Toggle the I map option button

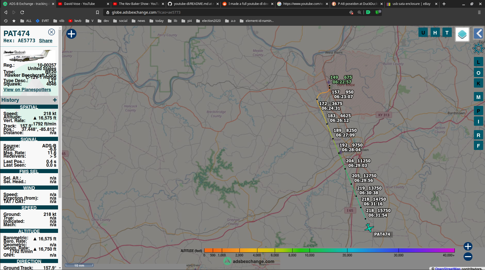(478, 122)
